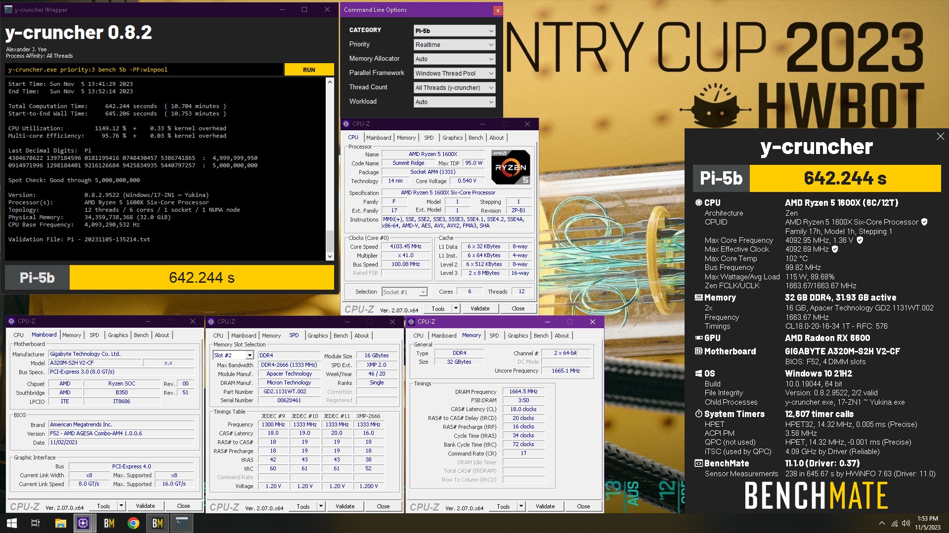Image resolution: width=949 pixels, height=533 pixels.
Task: Show hidden tray icons chevron
Action: pos(882,523)
